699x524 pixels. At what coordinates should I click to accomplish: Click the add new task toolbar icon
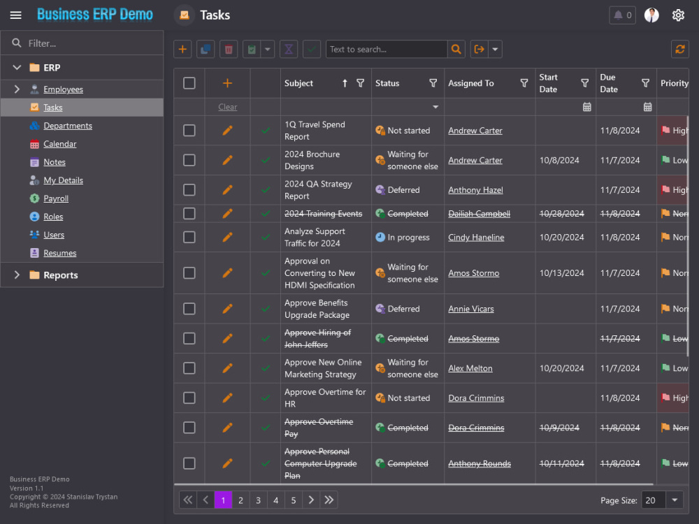pos(182,49)
